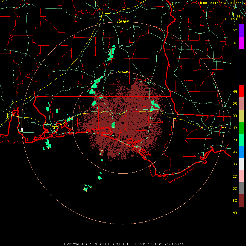Viewport: 246px width, 246px height.
Task: Click the RA legend label
Action: (x=235, y=140)
